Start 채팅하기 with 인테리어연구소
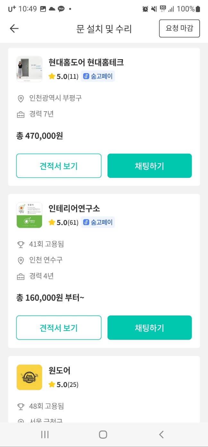 coord(150,328)
